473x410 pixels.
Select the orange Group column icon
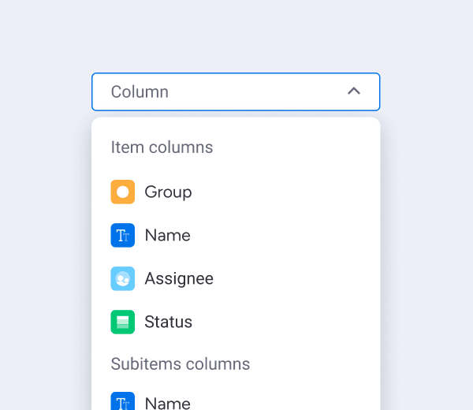122,192
